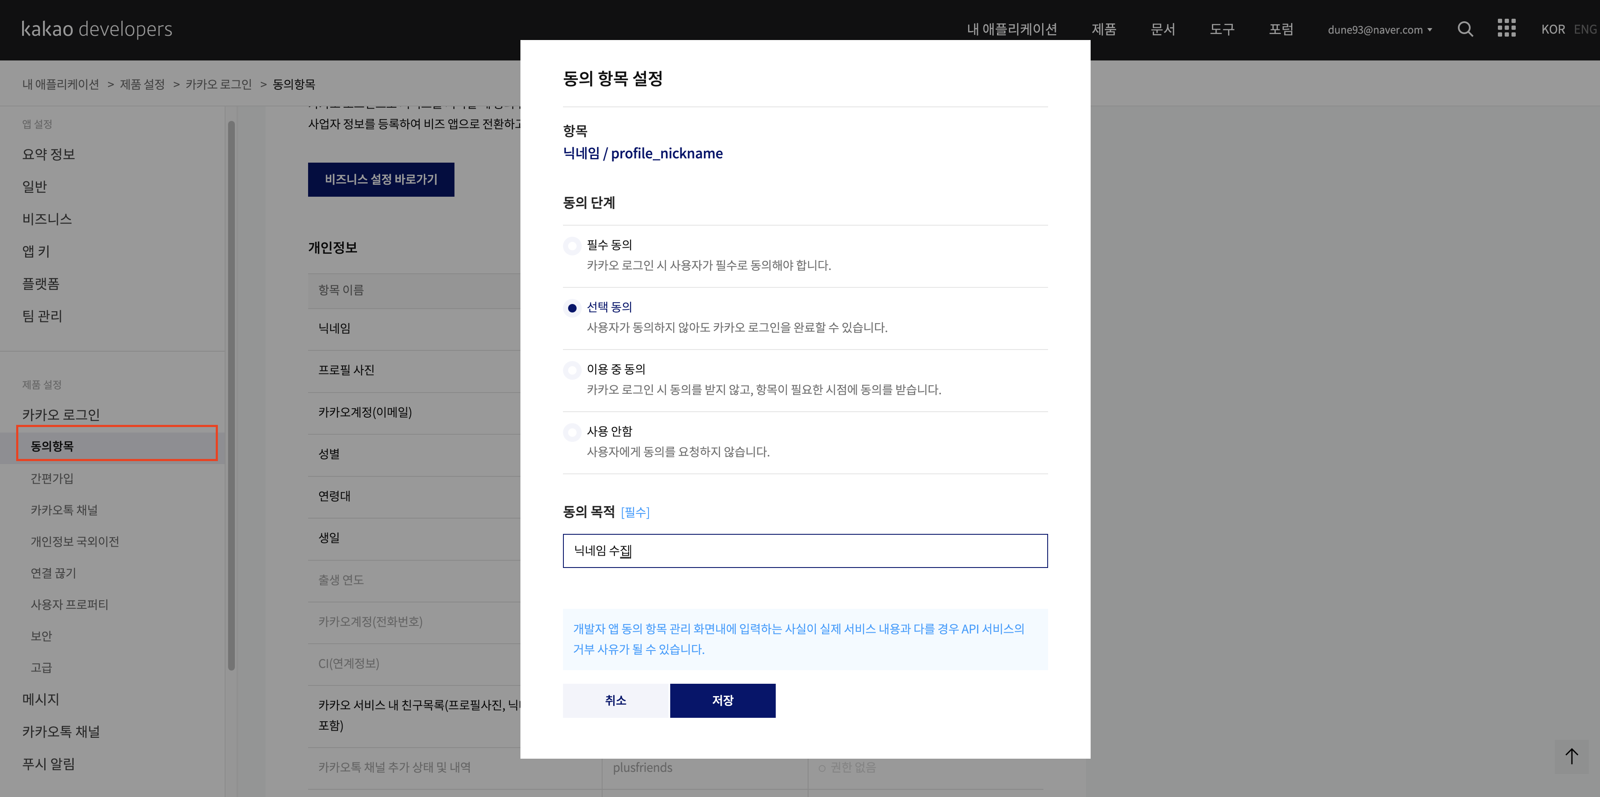Open 일반 in the sidebar

(x=35, y=186)
